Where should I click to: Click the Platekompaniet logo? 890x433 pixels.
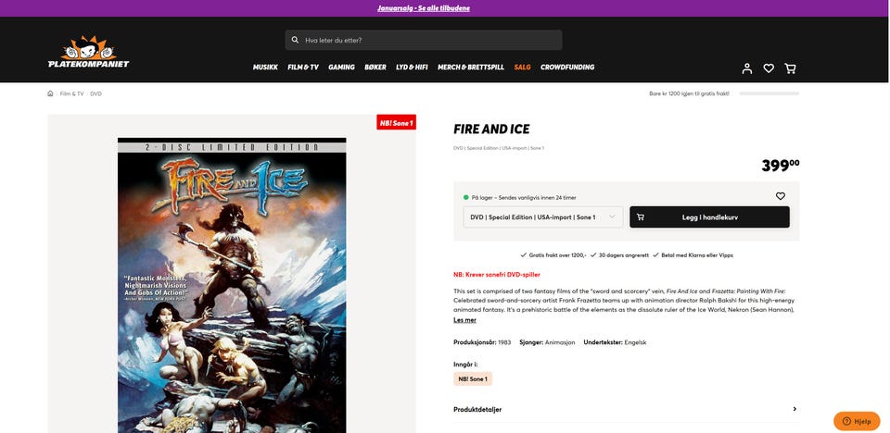(89, 52)
